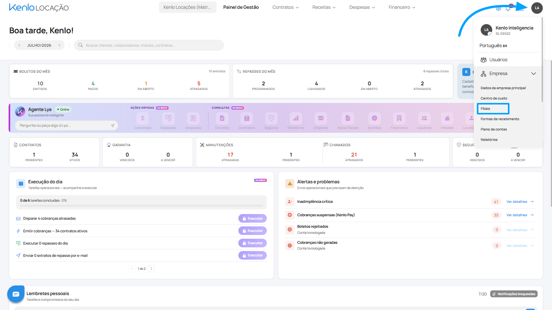Open the Disparos envelope icon
Viewport: 552px width, 310px height.
320,118
